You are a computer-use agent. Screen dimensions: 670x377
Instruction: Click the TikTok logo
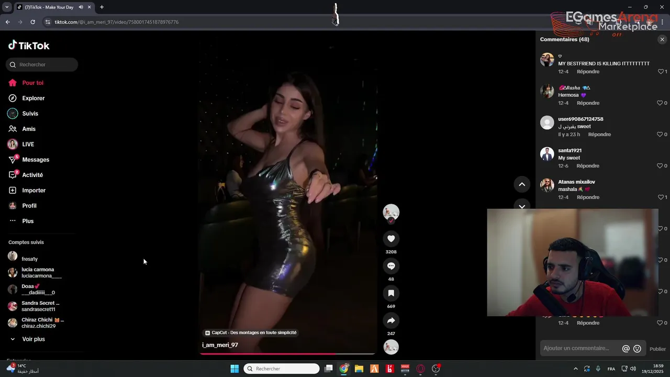tap(29, 46)
